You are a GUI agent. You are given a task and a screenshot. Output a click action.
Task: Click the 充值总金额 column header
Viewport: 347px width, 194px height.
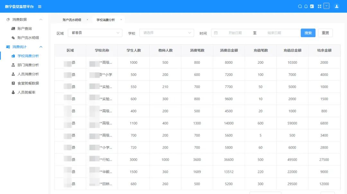pyautogui.click(x=292, y=50)
